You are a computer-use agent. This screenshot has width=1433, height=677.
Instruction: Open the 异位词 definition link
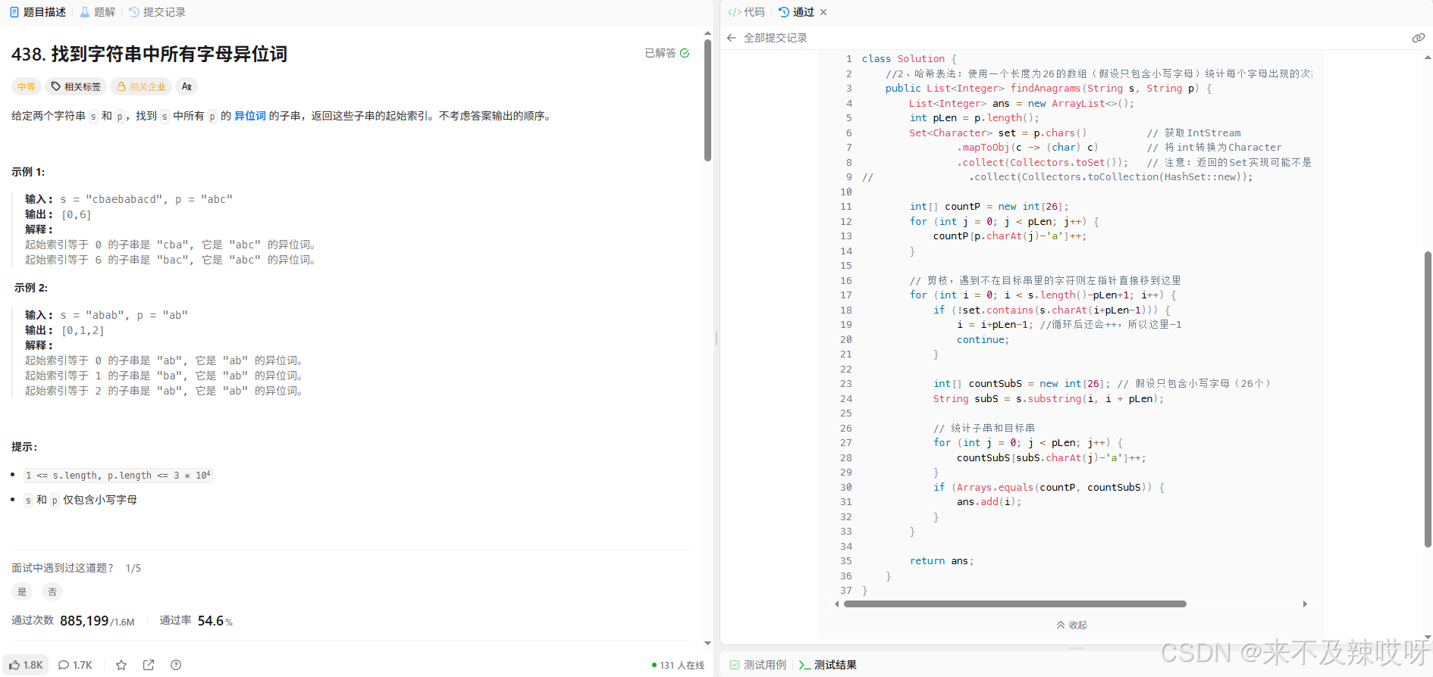click(250, 116)
